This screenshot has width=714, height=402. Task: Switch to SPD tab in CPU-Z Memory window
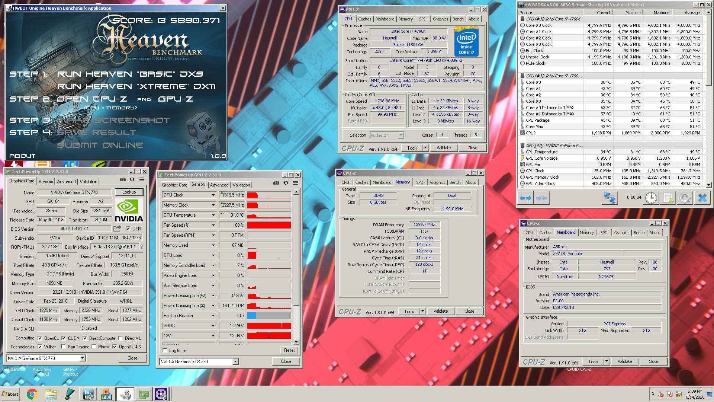[x=419, y=182]
